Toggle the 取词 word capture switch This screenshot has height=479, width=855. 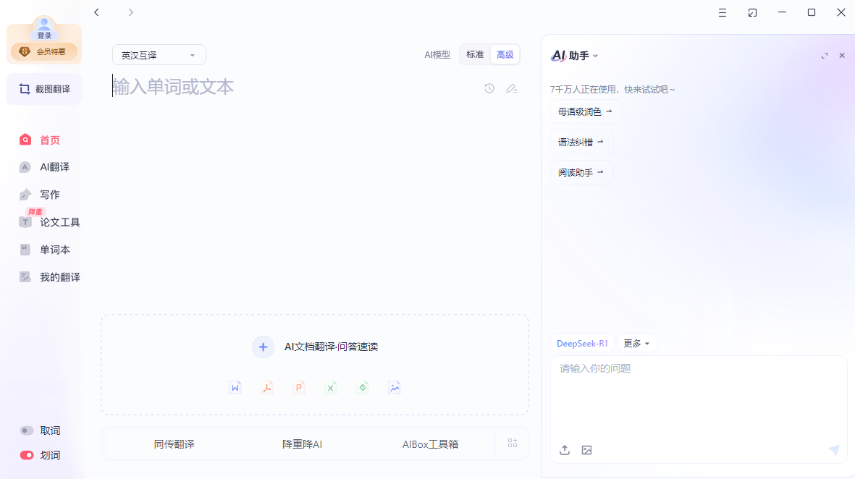point(27,431)
